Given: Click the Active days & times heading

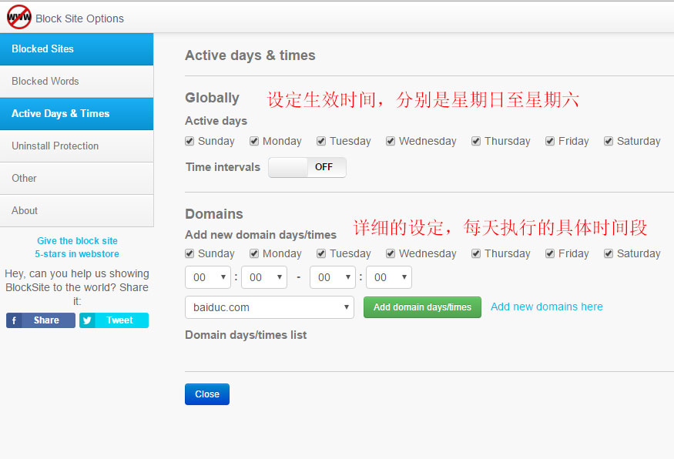Looking at the screenshot, I should coord(250,55).
